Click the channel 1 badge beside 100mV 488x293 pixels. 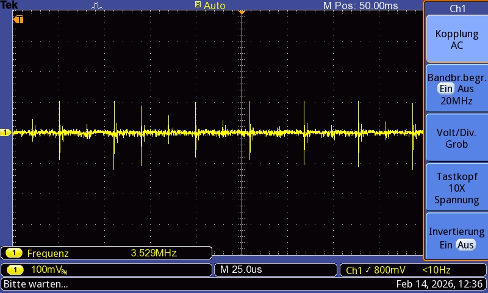[x=14, y=269]
